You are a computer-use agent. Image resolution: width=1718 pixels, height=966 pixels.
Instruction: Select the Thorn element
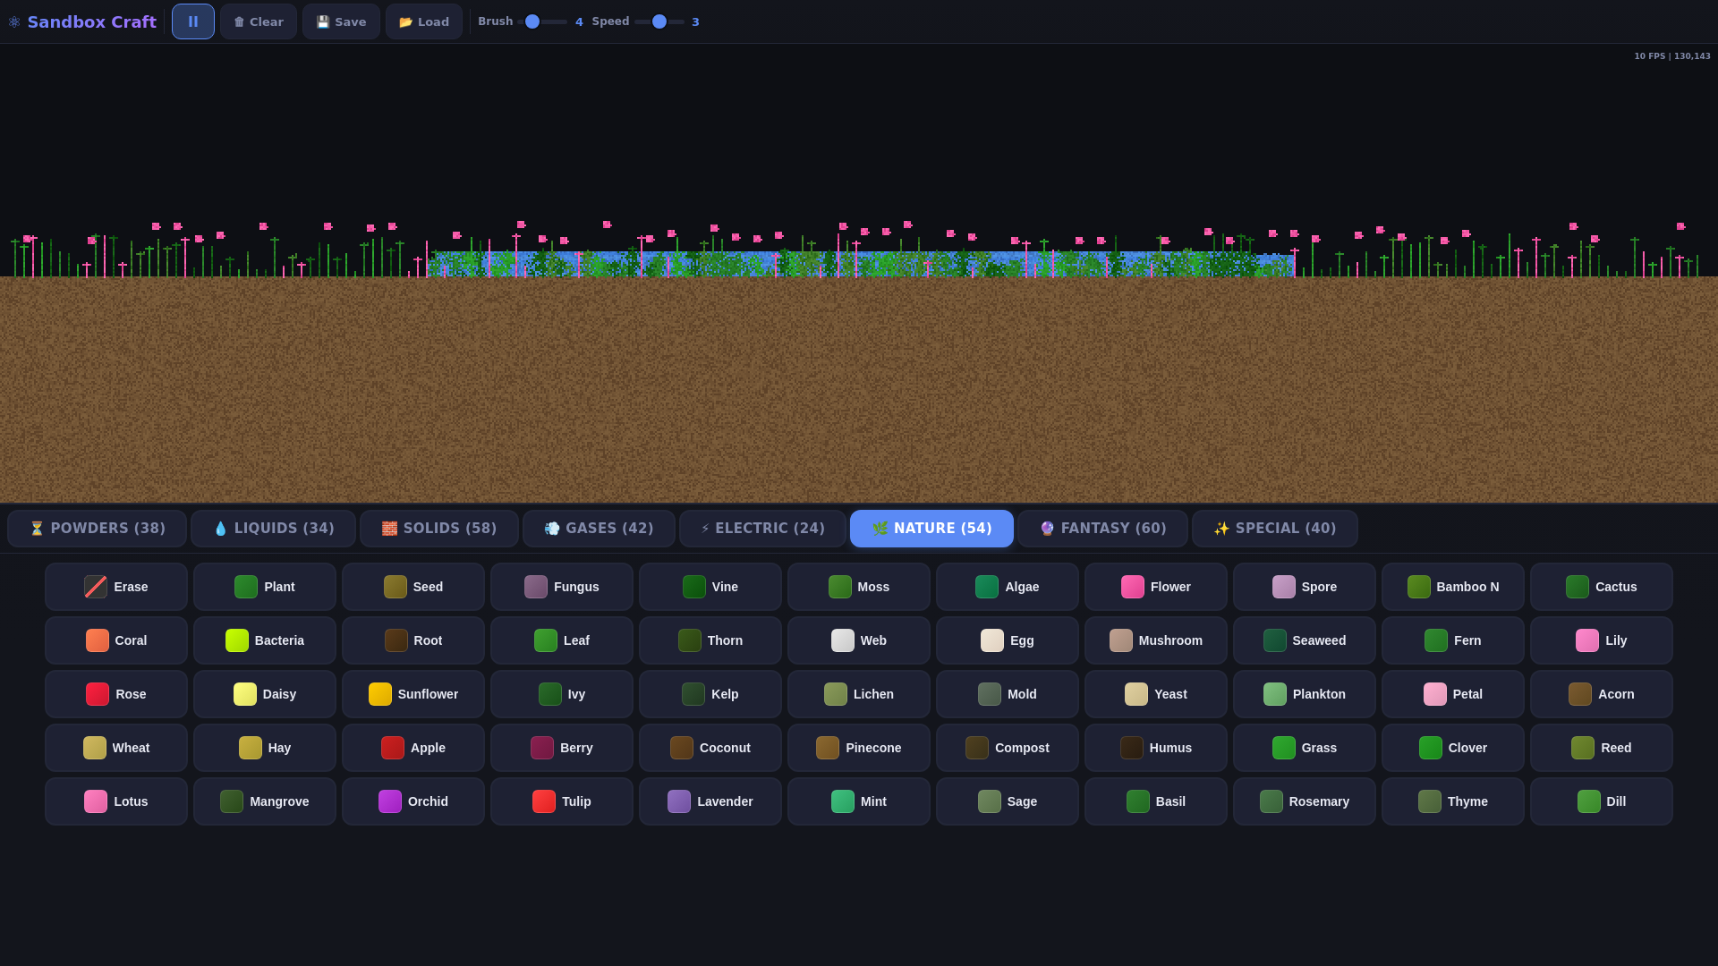pyautogui.click(x=710, y=640)
